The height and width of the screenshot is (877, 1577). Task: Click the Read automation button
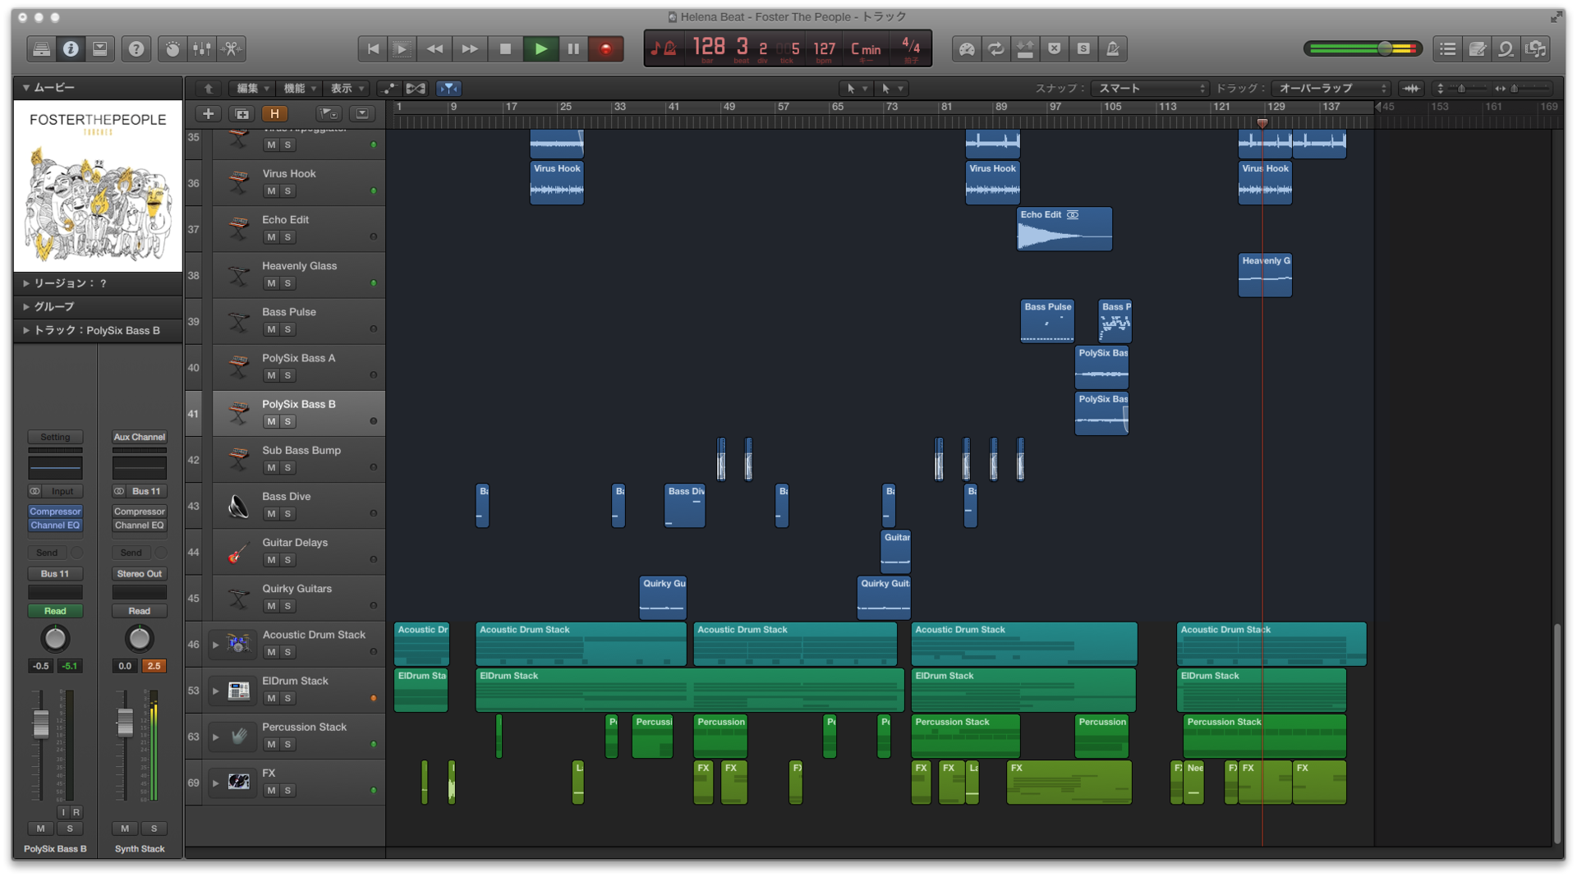pos(55,611)
